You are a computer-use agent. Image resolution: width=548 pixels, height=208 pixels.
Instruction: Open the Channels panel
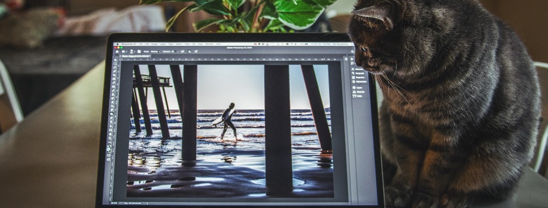(359, 92)
